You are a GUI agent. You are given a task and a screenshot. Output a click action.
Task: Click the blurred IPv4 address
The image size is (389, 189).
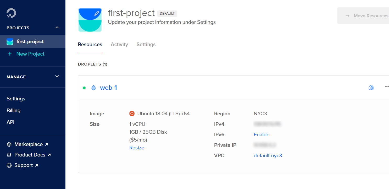click(268, 124)
